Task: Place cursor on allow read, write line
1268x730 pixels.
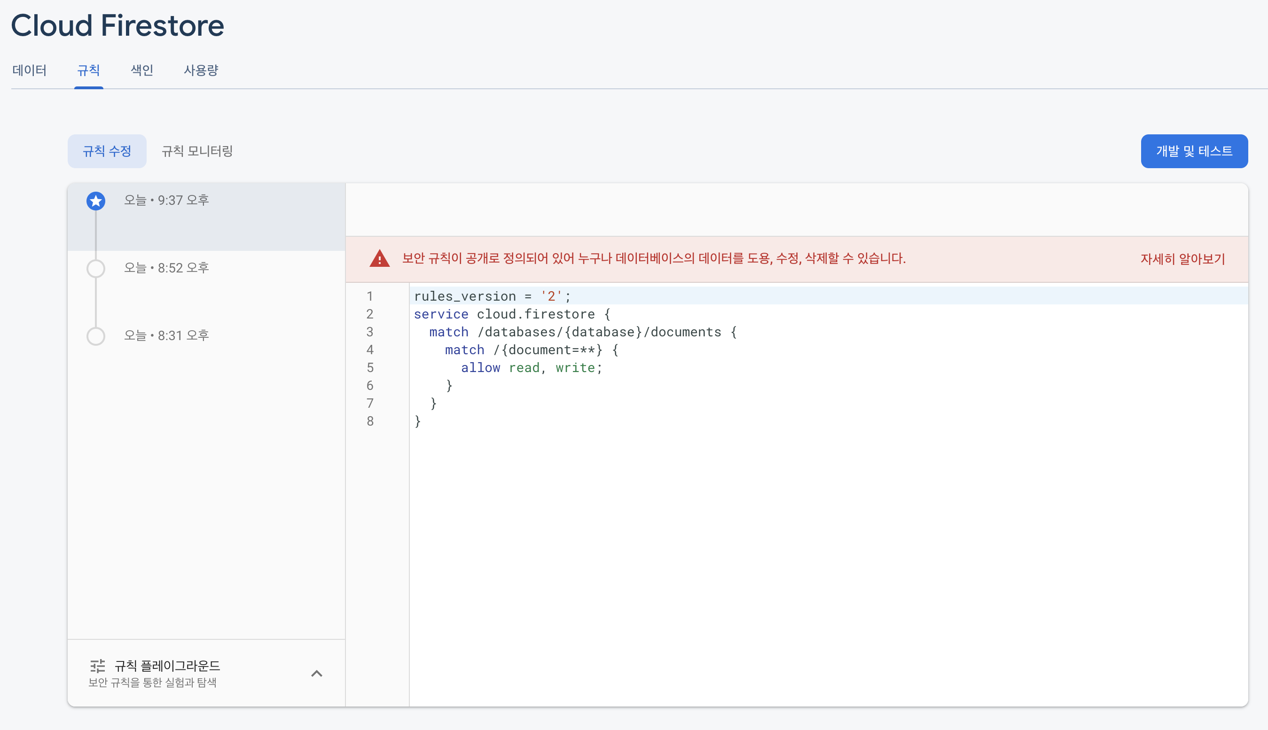Action: tap(532, 368)
